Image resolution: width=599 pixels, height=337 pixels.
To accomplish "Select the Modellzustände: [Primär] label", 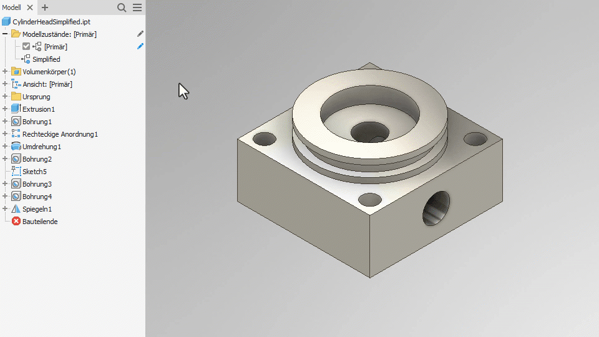I will click(x=60, y=34).
